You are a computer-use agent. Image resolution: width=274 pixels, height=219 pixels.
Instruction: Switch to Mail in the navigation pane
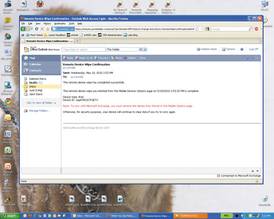point(41,58)
